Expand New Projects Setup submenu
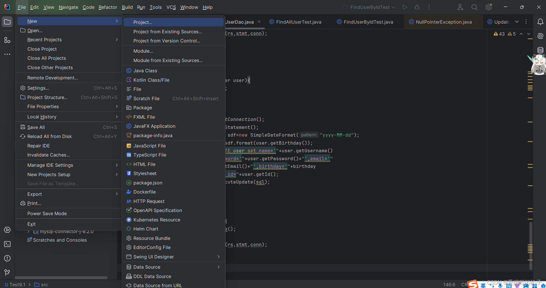The width and height of the screenshot is (546, 288). (x=69, y=174)
